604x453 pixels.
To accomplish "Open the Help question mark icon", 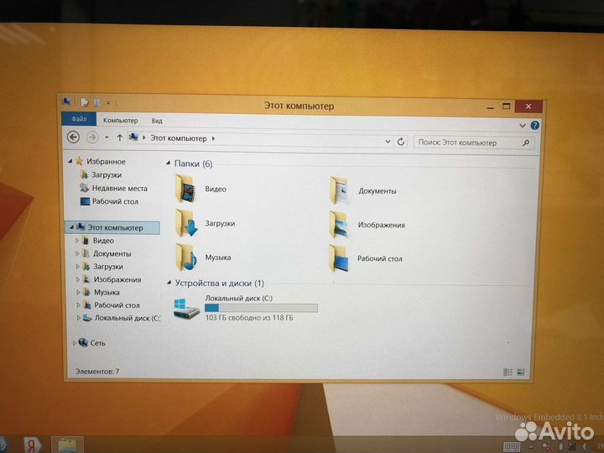I will [534, 125].
